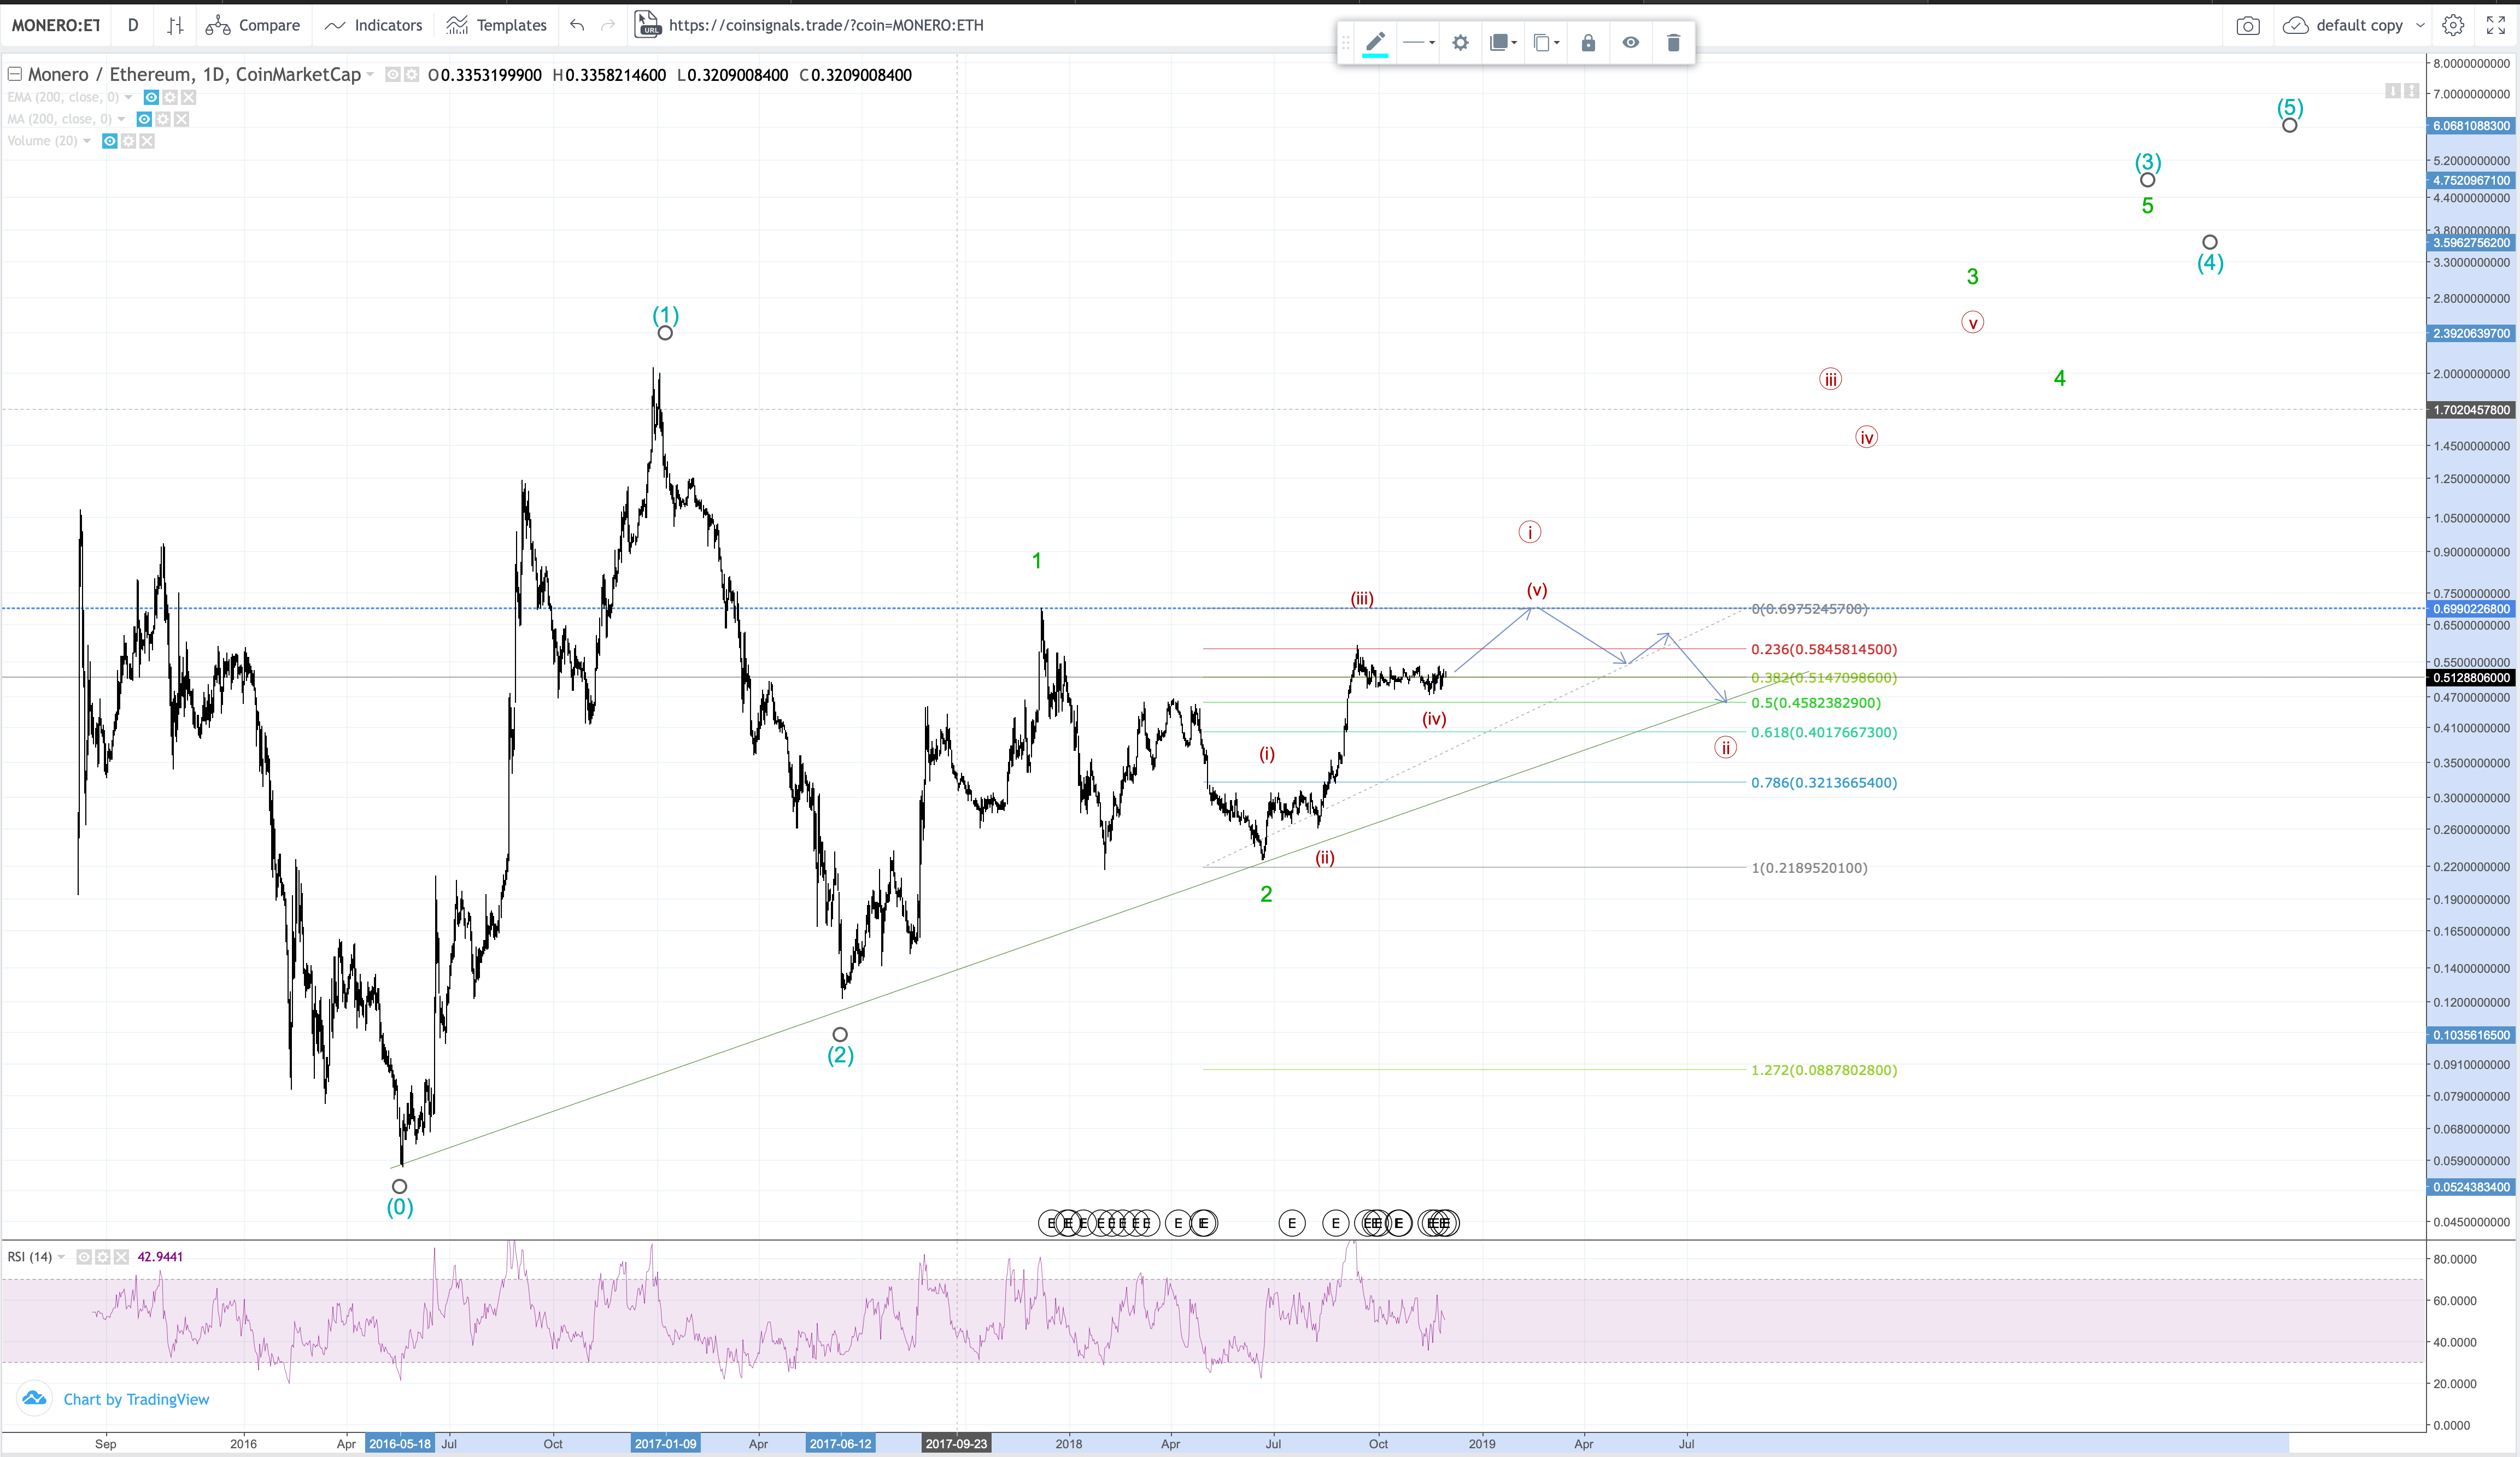Click the 0.236(0.5845814500) Fibonacci label
Screen dimensions: 2520x1457
[x=1823, y=649]
